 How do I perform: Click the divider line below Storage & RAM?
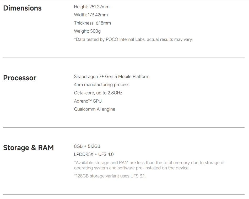pyautogui.click(x=124, y=195)
